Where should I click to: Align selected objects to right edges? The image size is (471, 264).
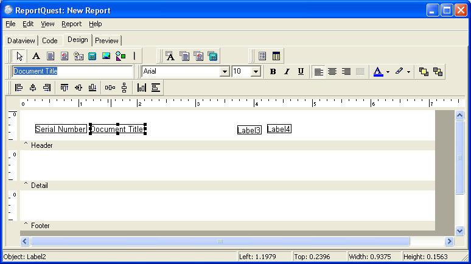[47, 88]
